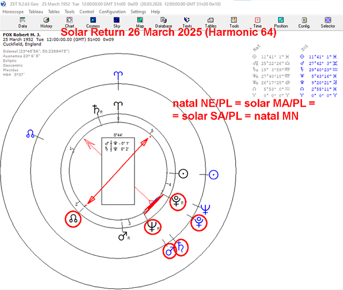343x290 pixels.
Task: Click solar Node position 2°55'11" row
Action: pos(318,89)
